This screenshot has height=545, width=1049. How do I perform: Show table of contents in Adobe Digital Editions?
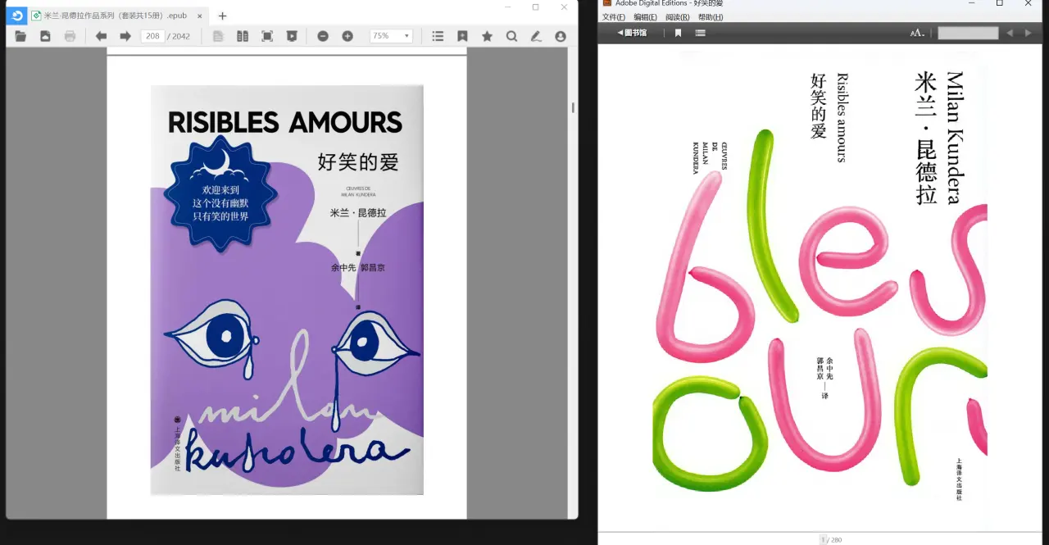pyautogui.click(x=700, y=33)
